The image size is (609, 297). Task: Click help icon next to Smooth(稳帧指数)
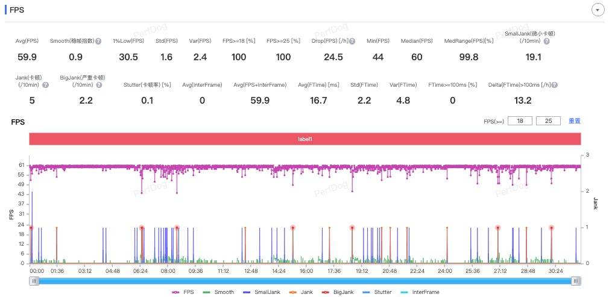click(x=98, y=41)
